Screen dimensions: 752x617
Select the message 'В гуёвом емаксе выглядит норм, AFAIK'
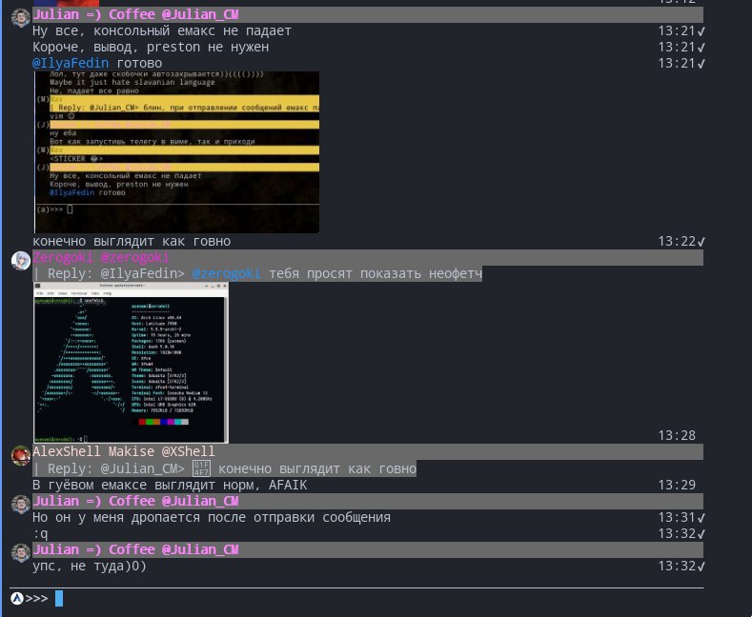[170, 485]
